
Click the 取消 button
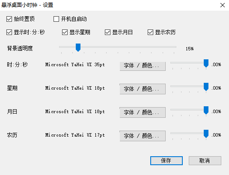[x=205, y=161]
